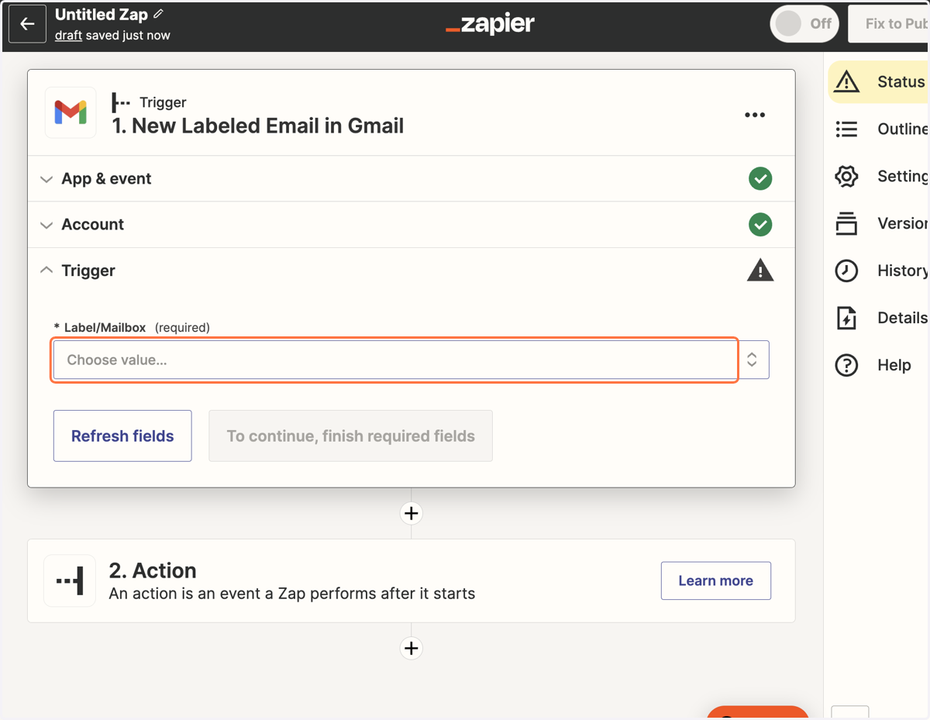Select the 2. Action step heading
930x720 pixels.
pos(153,570)
